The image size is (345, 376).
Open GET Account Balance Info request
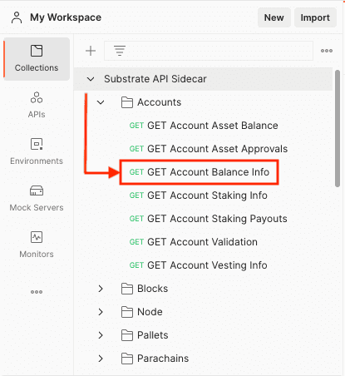pyautogui.click(x=200, y=172)
